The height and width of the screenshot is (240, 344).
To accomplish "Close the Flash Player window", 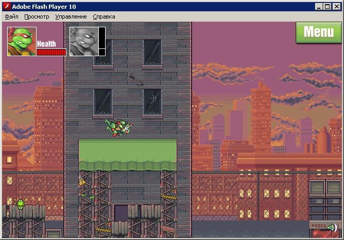I will coord(336,7).
